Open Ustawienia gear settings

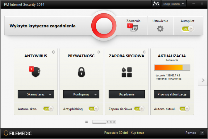pos(160,29)
